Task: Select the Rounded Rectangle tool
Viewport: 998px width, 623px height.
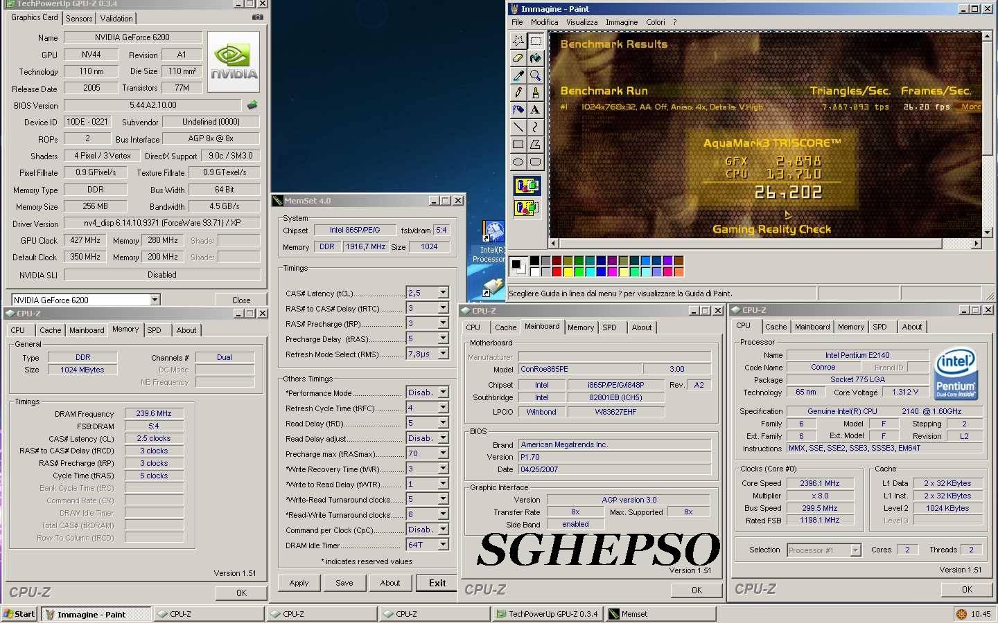Action: click(535, 162)
